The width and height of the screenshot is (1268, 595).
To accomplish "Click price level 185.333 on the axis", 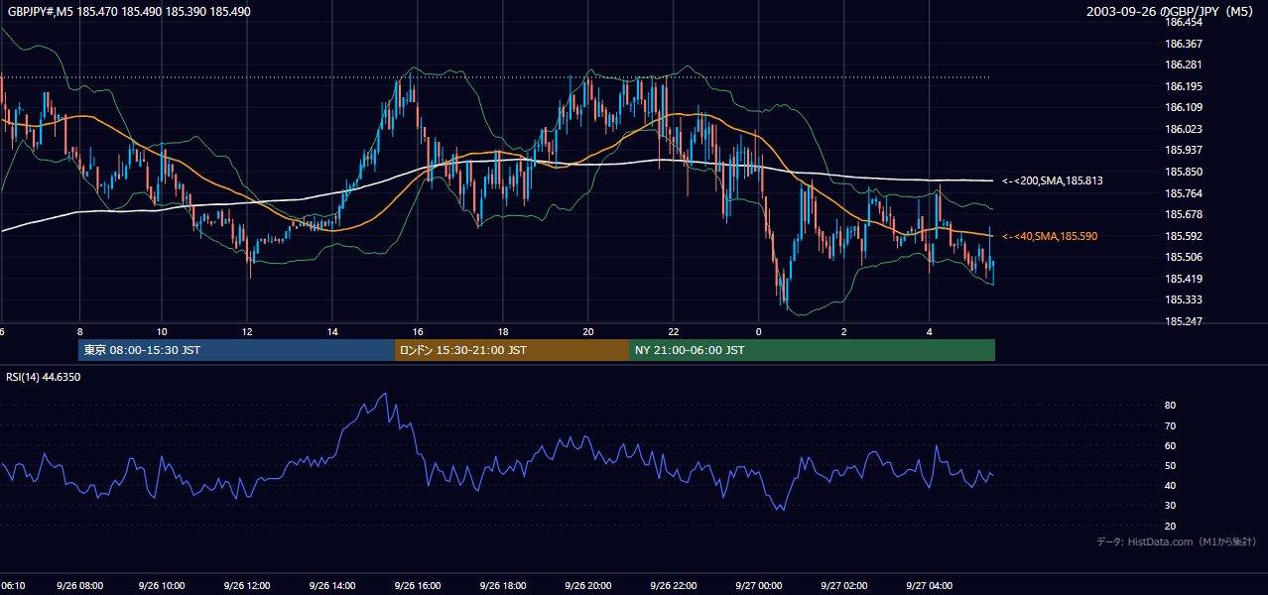I will pyautogui.click(x=1183, y=299).
